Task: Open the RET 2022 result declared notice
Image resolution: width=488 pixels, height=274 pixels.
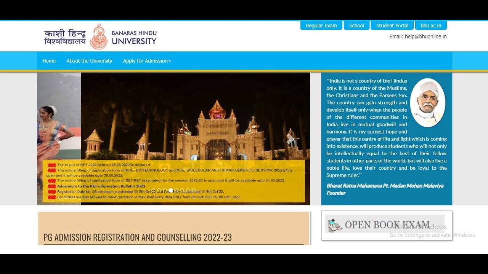Action: pyautogui.click(x=104, y=165)
